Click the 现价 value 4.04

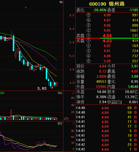coord(103,66)
